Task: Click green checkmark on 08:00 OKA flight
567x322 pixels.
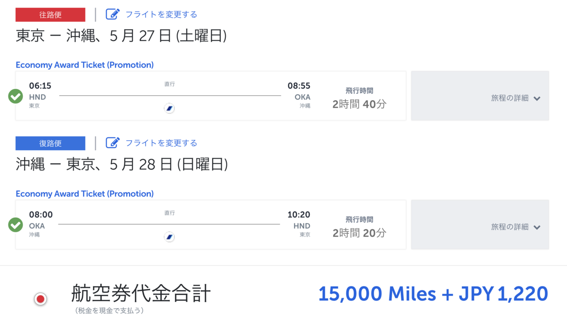Action: (16, 225)
